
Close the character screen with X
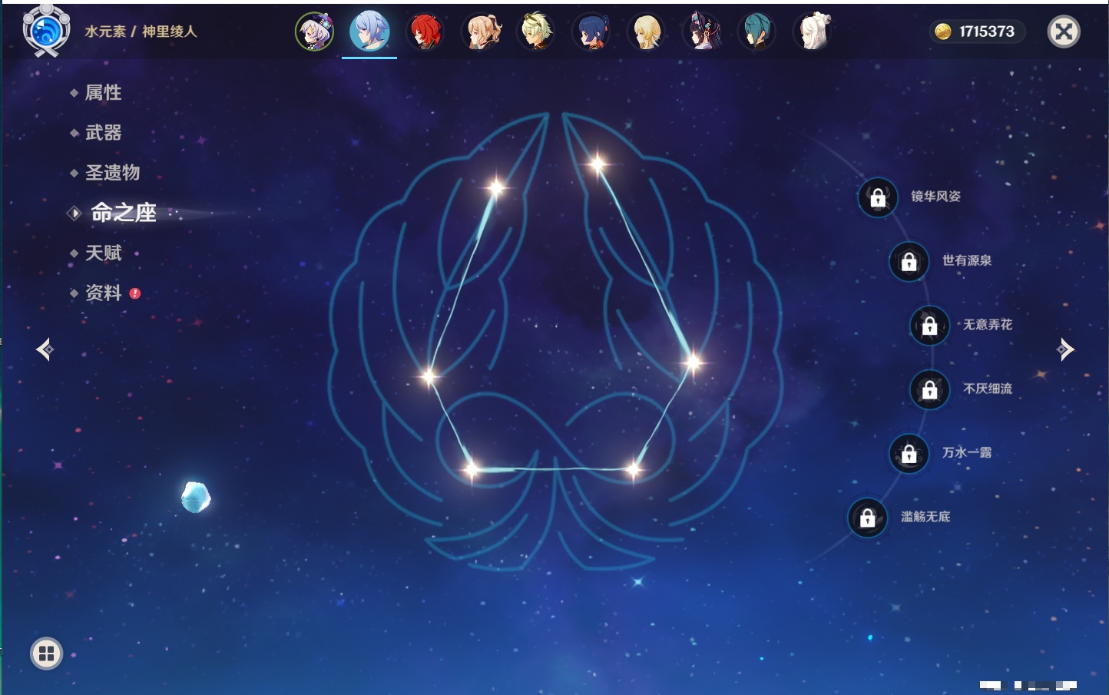tap(1064, 31)
